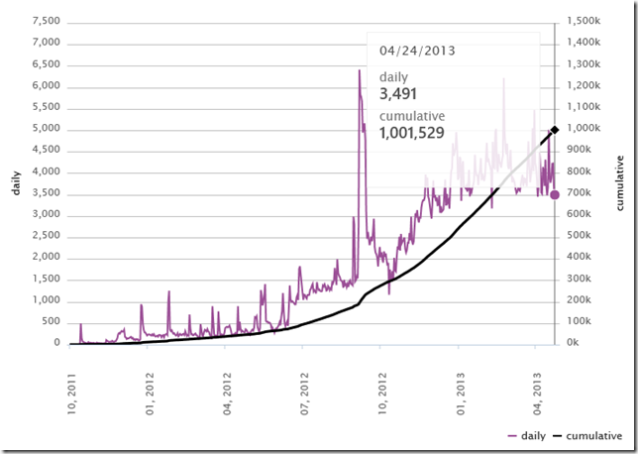638x454 pixels.
Task: Toggle the cumulative series in legend
Action: pyautogui.click(x=593, y=435)
